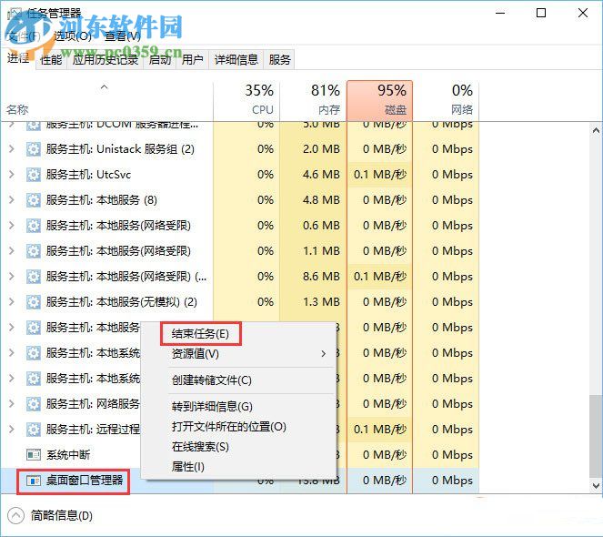Open the 查看(V) menu
Viewport: 603px width, 537px height.
pos(122,36)
